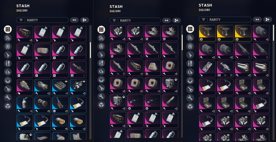Open the shield category in middle stash sidebar
276x142 pixels.
click(101, 46)
